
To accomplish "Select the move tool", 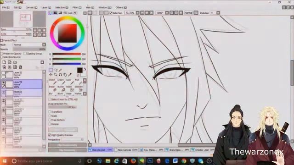I will pyautogui.click(x=51, y=75).
